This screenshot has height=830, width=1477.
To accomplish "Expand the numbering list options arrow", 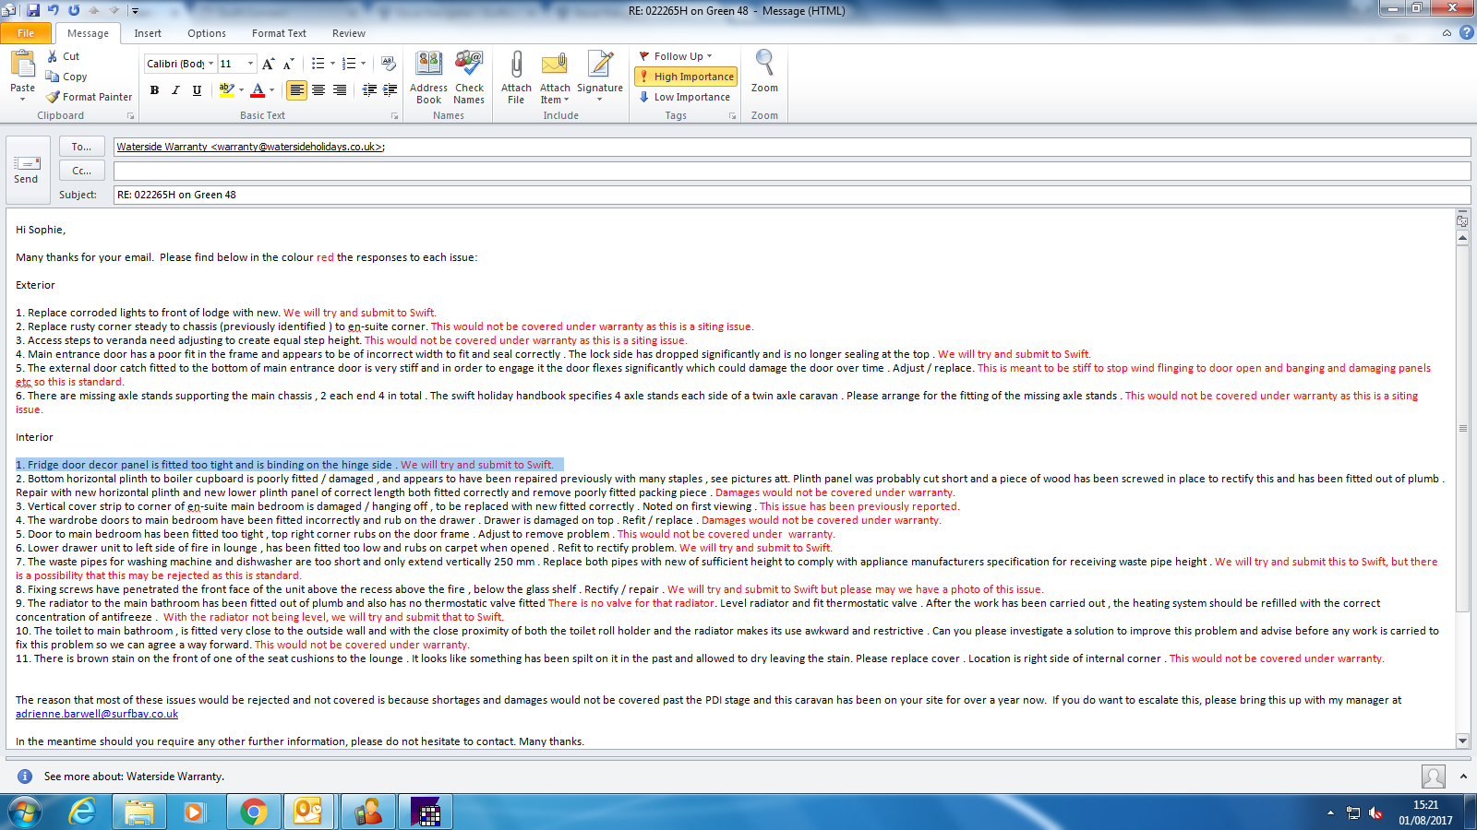I will coord(363,64).
